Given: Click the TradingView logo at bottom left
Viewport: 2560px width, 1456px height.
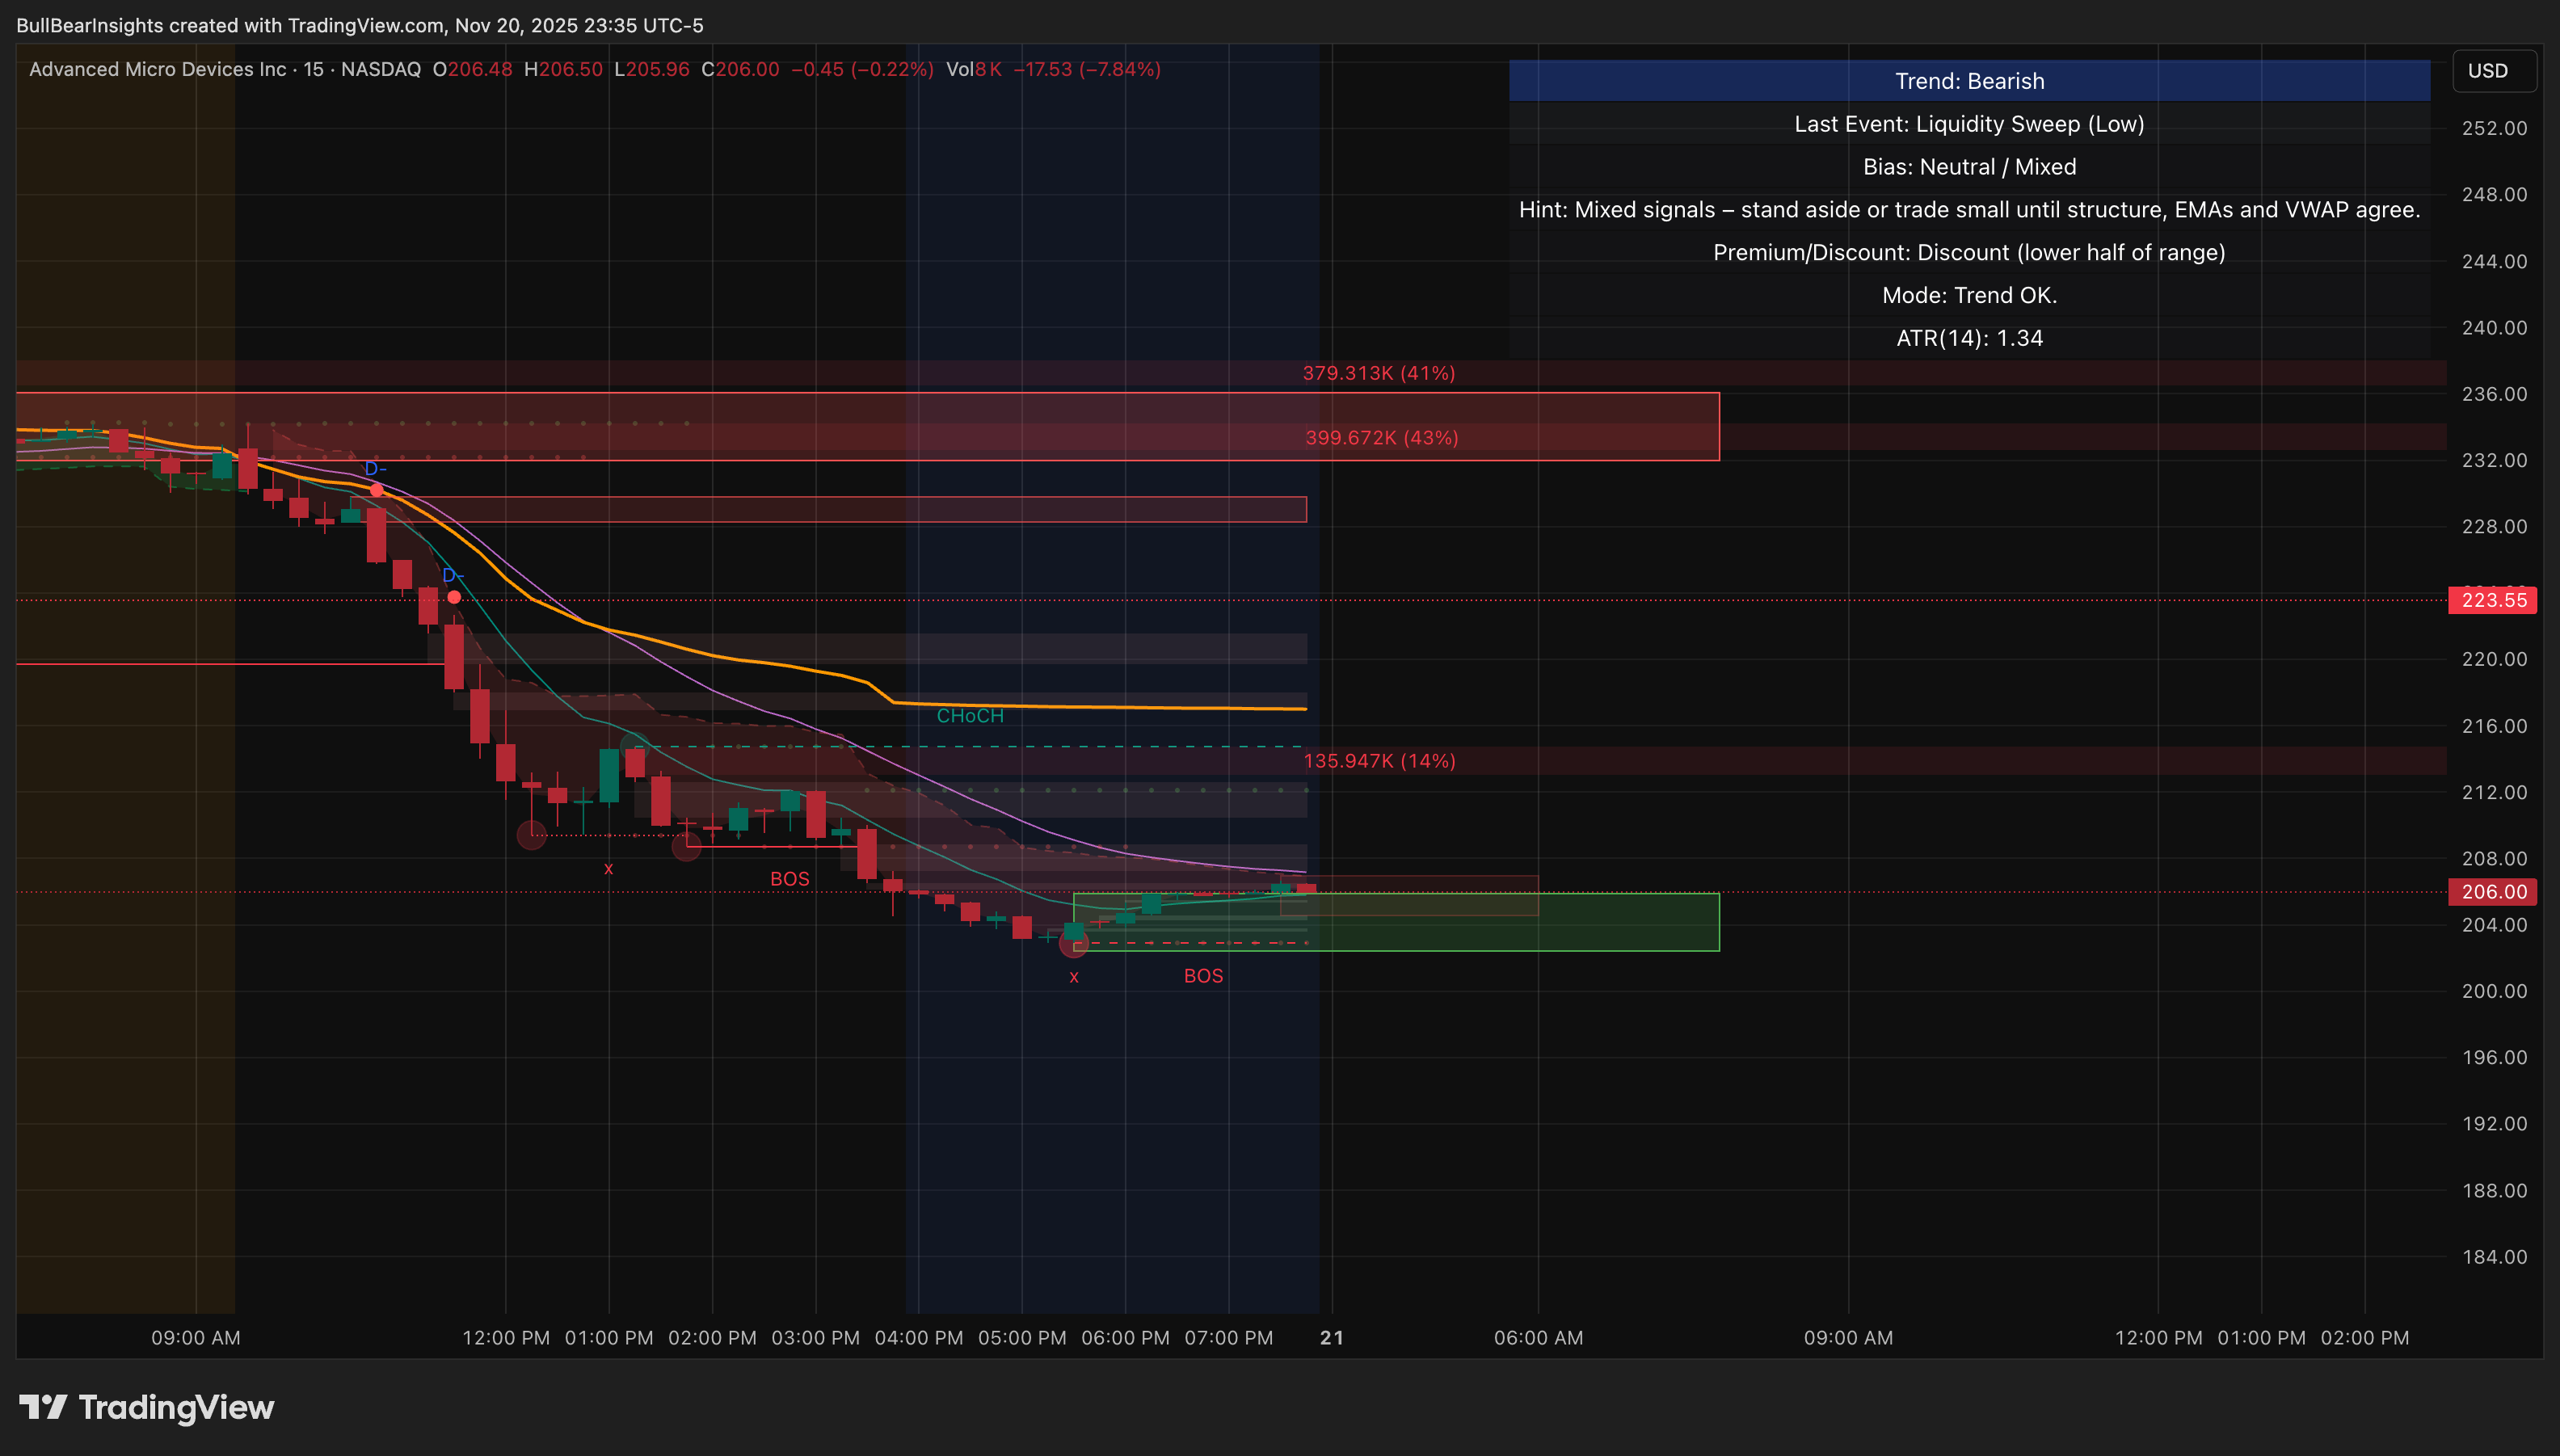Looking at the screenshot, I should click(146, 1407).
